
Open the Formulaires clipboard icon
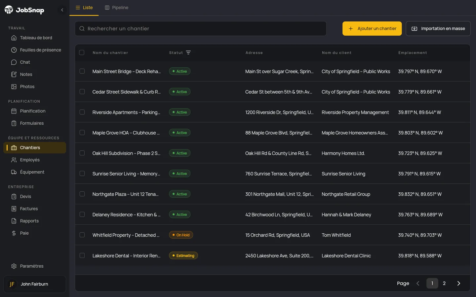[x=14, y=123]
